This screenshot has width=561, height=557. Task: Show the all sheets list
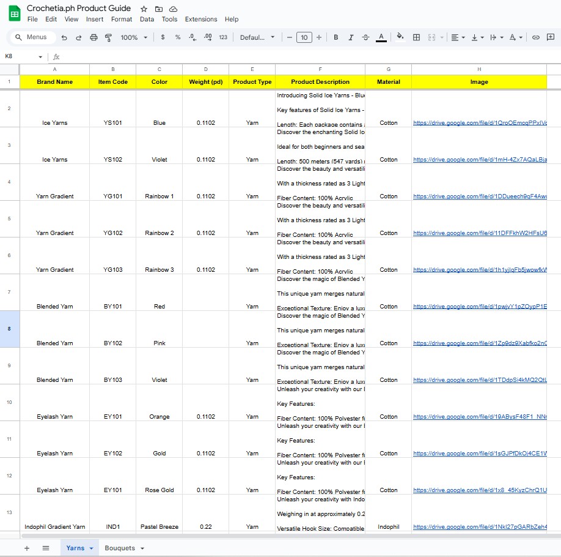pos(46,548)
